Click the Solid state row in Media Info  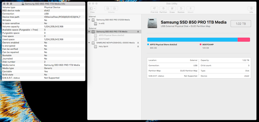pyautogui.click(x=44, y=75)
